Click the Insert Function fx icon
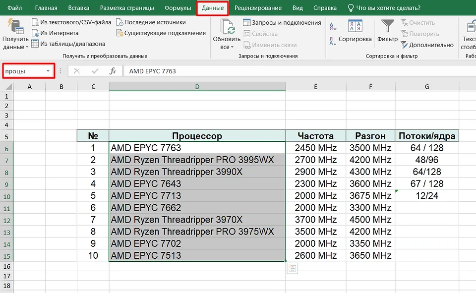Viewport: 476px width, 293px height. pyautogui.click(x=113, y=71)
